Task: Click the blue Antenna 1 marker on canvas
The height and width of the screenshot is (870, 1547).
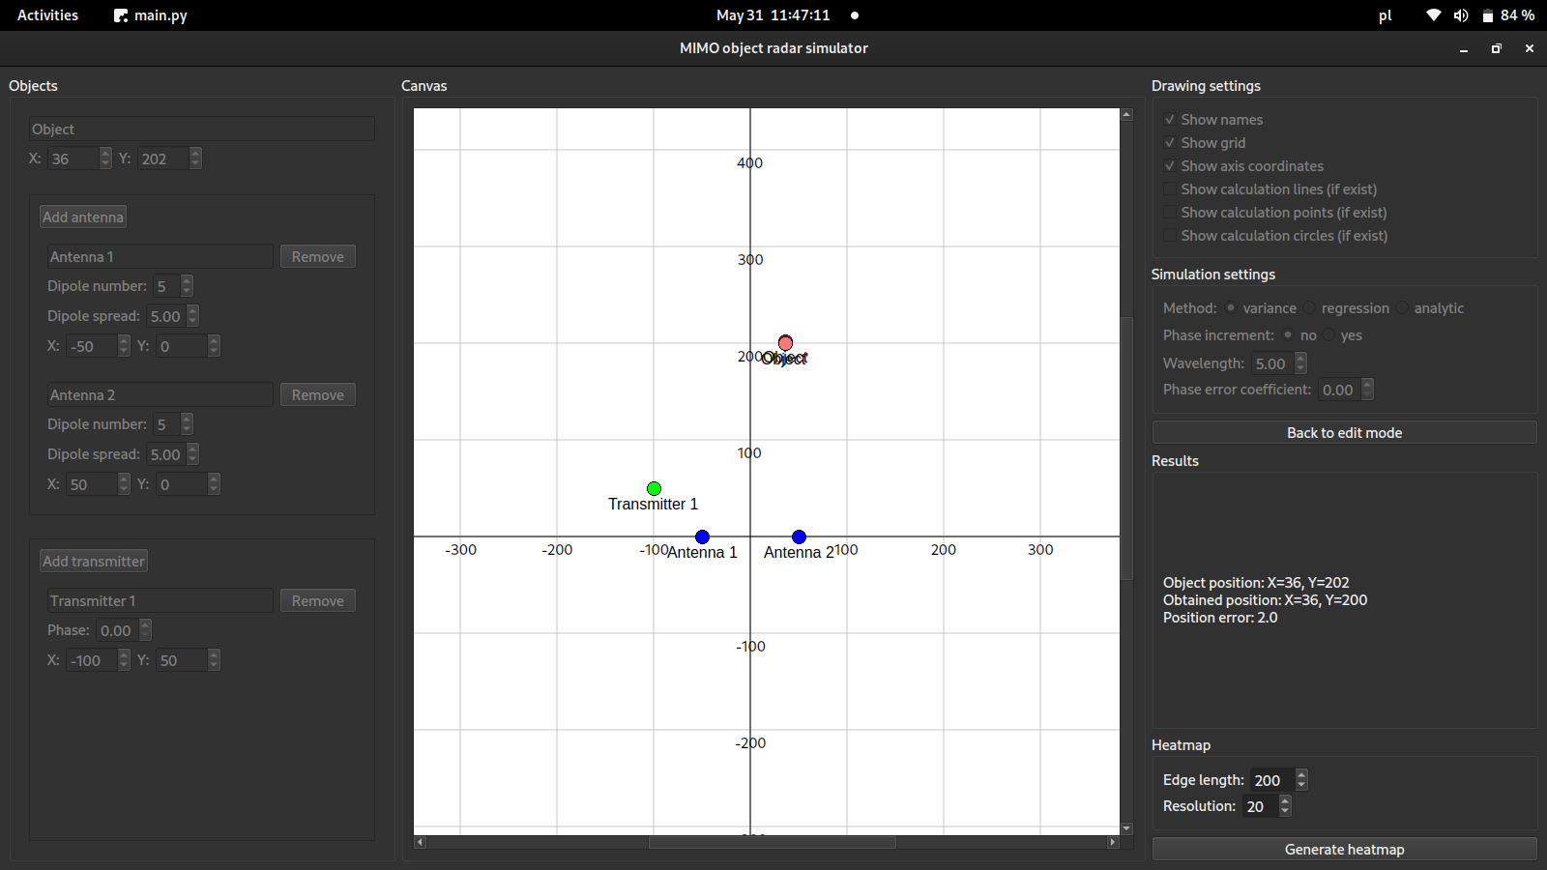Action: (x=702, y=536)
